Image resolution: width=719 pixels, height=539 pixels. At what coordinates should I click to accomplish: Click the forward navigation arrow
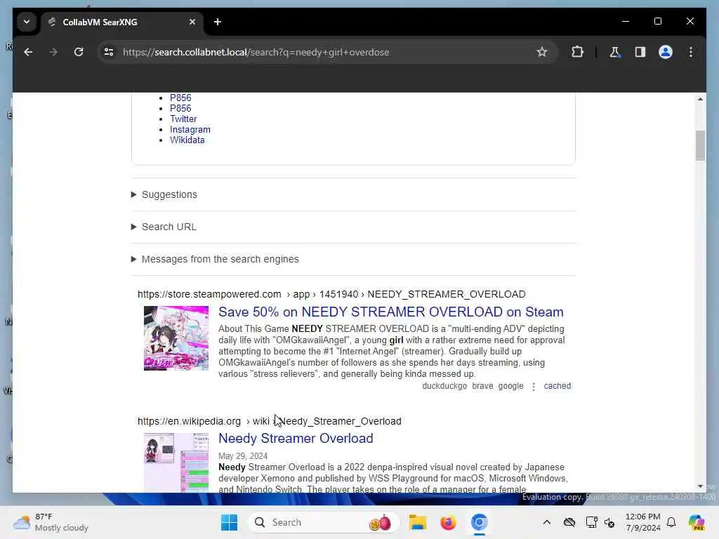pyautogui.click(x=53, y=52)
